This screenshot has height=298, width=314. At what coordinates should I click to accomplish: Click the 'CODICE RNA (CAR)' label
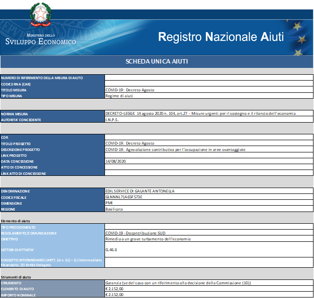(x=16, y=85)
